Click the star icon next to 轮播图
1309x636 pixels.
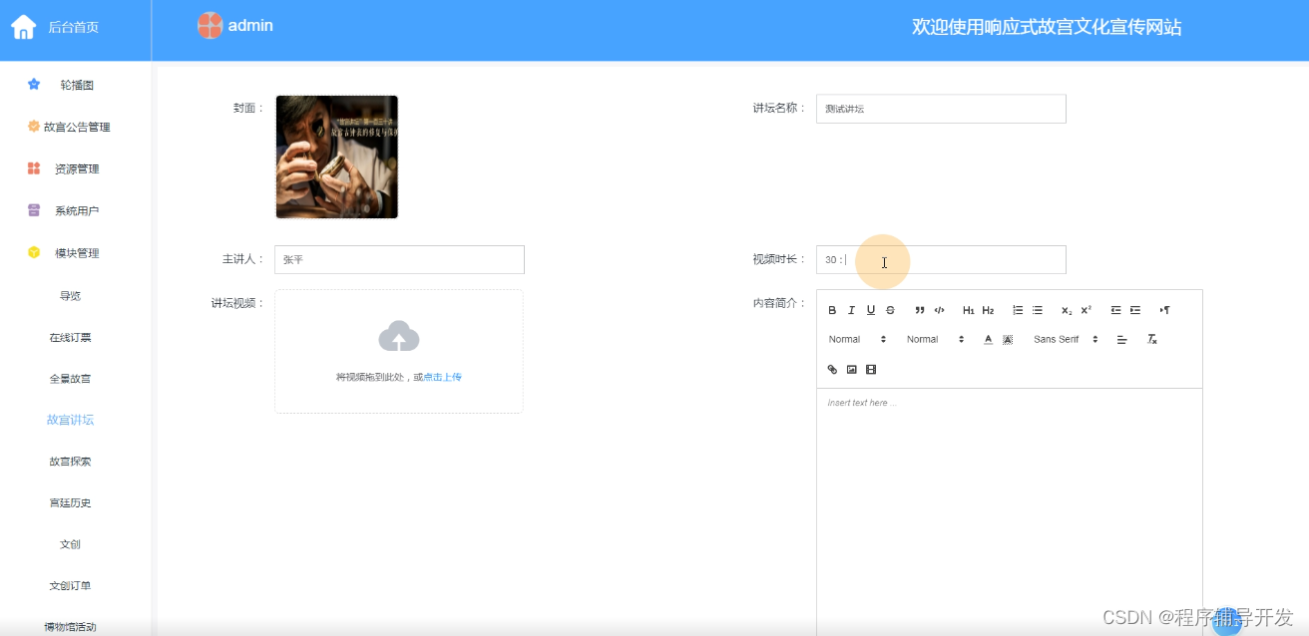click(34, 85)
